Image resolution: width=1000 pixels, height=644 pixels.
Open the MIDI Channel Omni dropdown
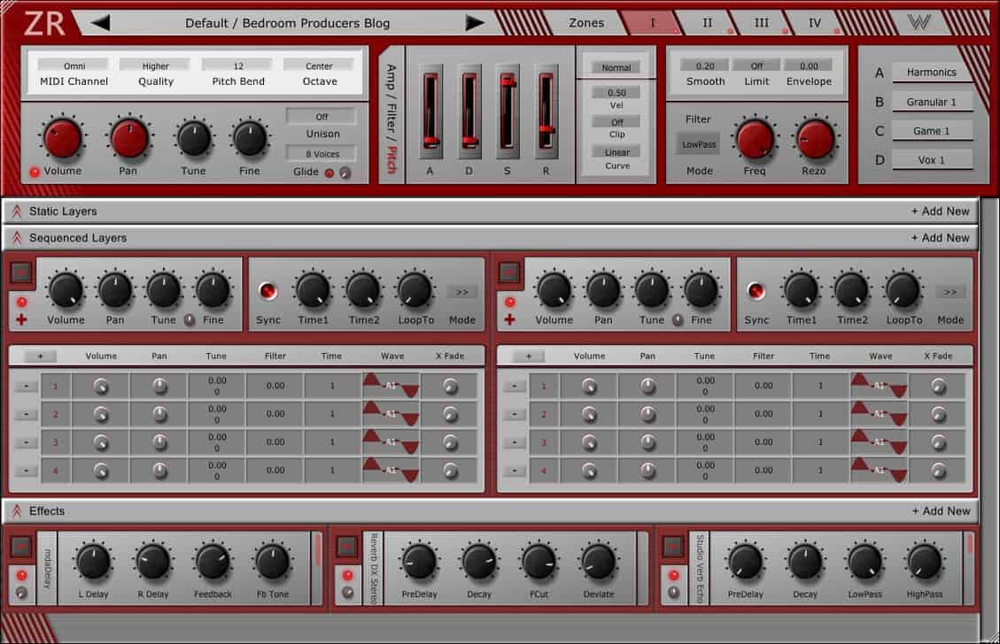coord(74,65)
